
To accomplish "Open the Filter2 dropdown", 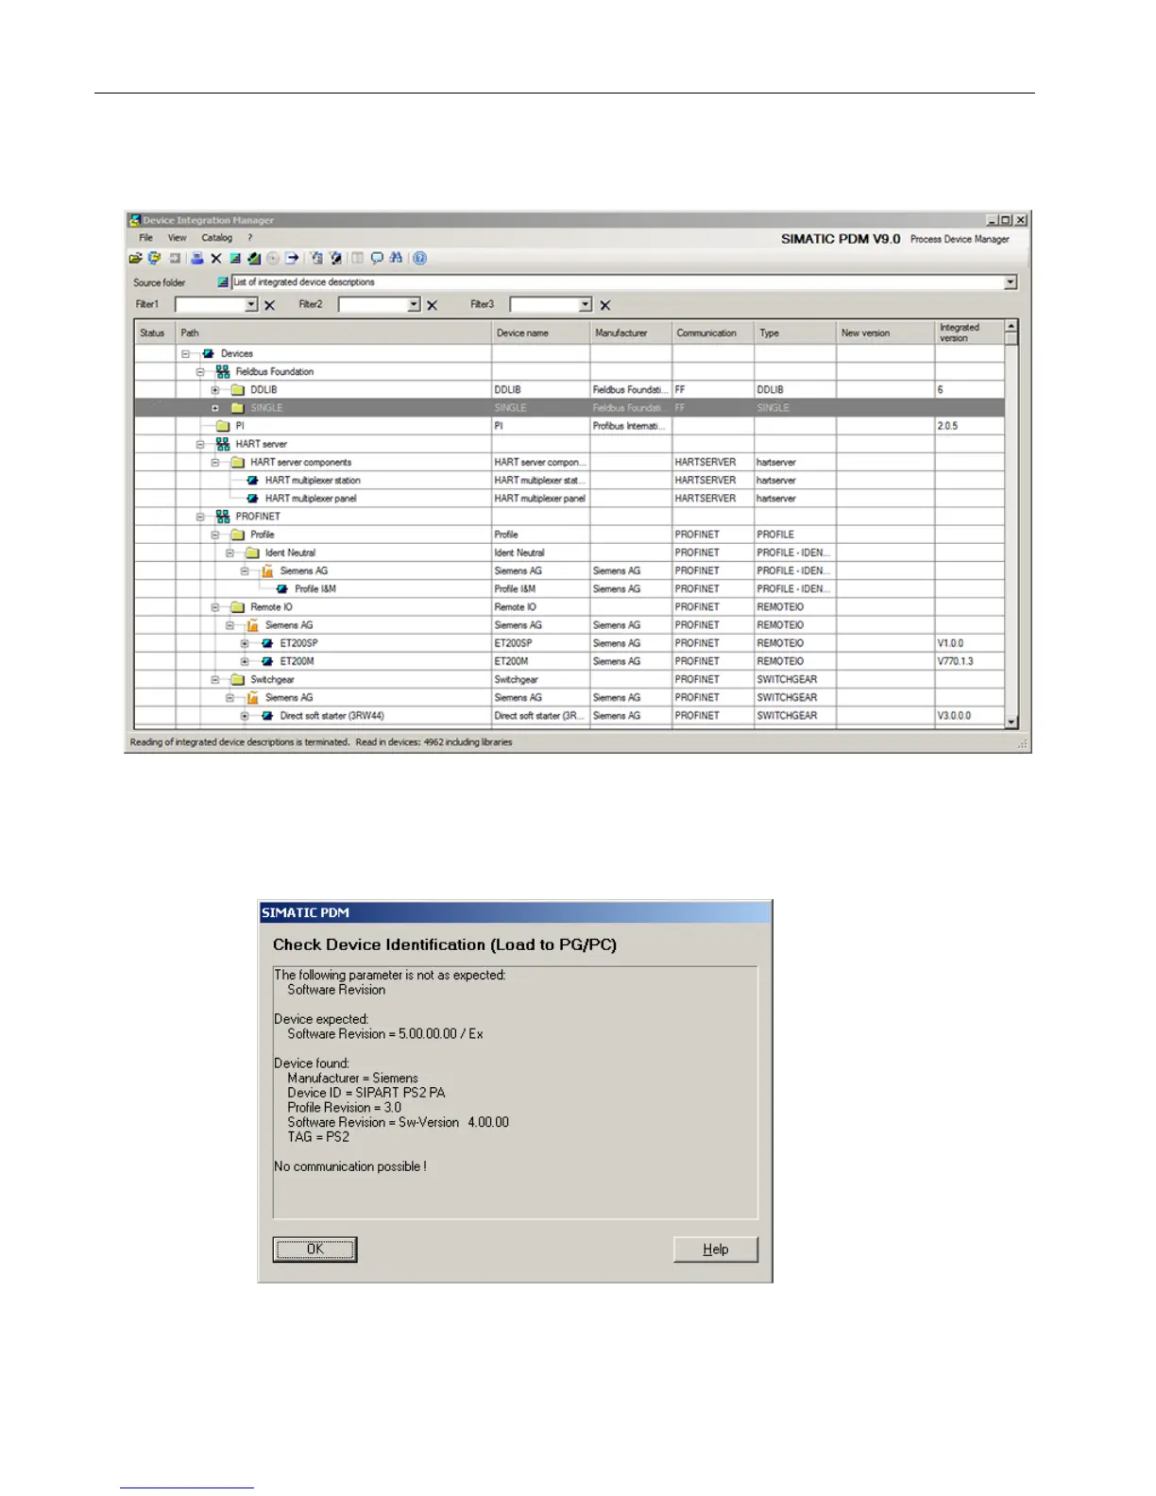I will [414, 305].
